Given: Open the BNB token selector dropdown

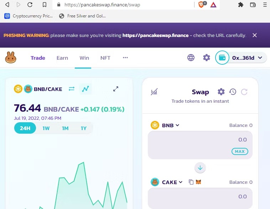Looking at the screenshot, I should click(165, 125).
